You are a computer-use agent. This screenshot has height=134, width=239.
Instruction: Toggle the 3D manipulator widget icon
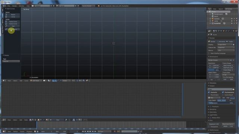[53, 81]
